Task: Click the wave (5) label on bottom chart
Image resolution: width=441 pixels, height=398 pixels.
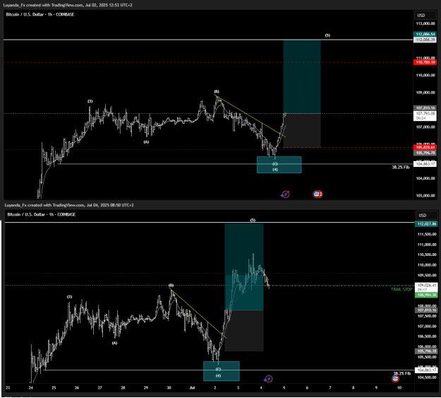Action: pos(253,220)
